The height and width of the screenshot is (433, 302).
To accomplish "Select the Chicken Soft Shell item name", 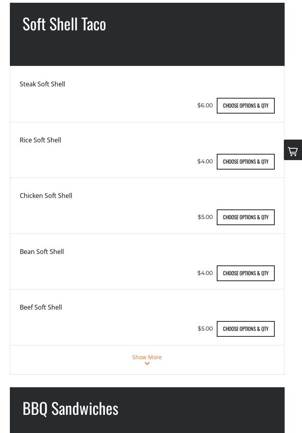I will click(46, 196).
